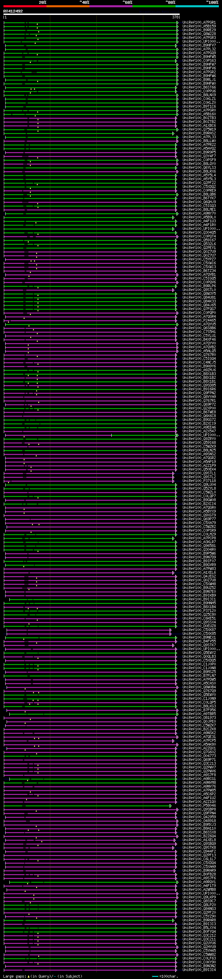The height and width of the screenshot is (979, 222).
Task: Open UniRef100_Q2HYU9 hit
Action: [199, 947]
